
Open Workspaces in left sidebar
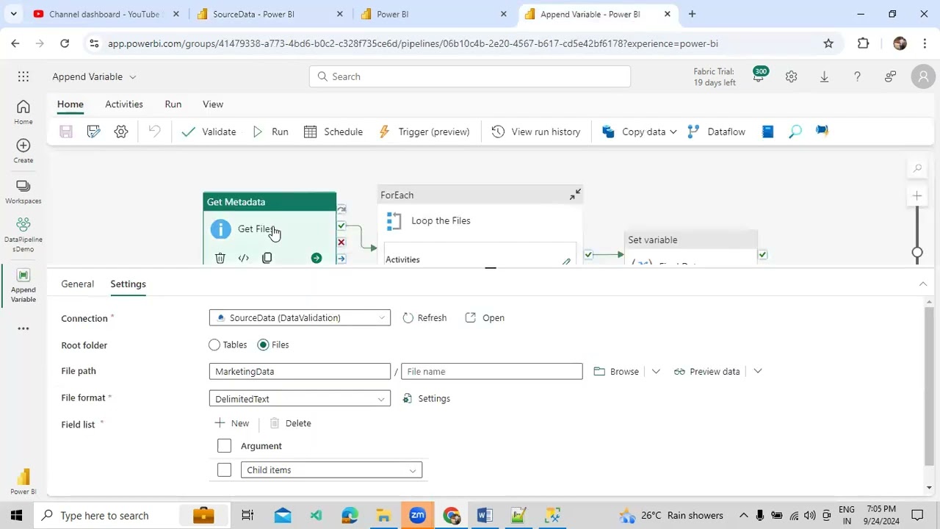tap(23, 192)
